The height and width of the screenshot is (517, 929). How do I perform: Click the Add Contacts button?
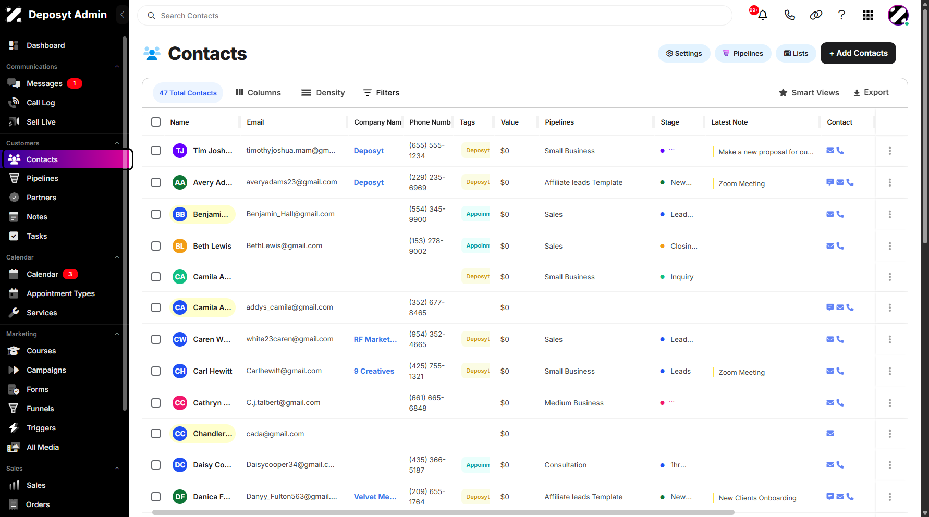coord(858,53)
